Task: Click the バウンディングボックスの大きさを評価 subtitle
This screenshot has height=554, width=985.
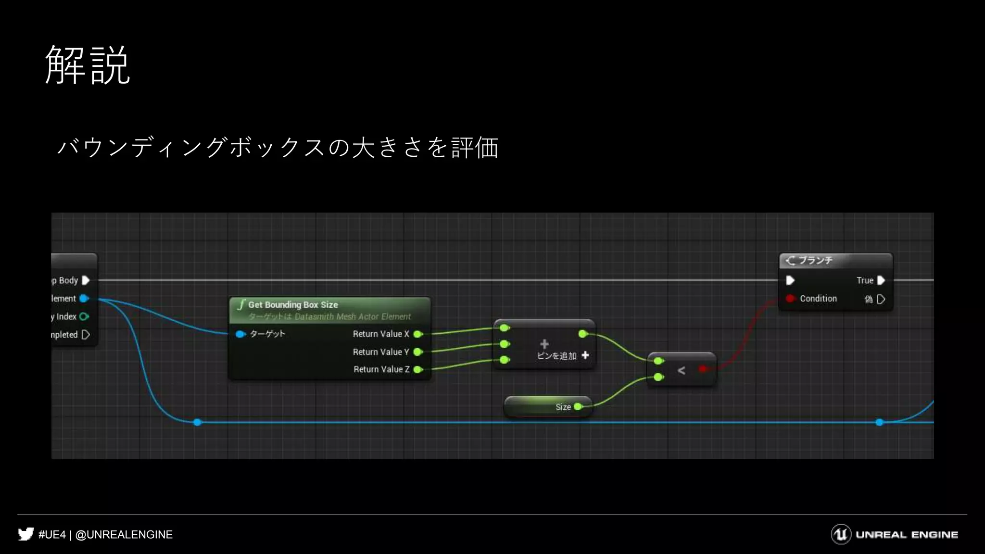Action: point(278,147)
